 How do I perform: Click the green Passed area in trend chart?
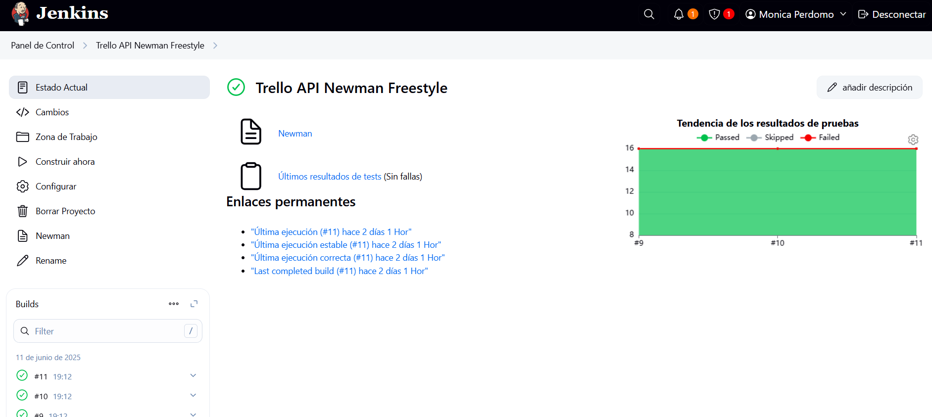[778, 192]
